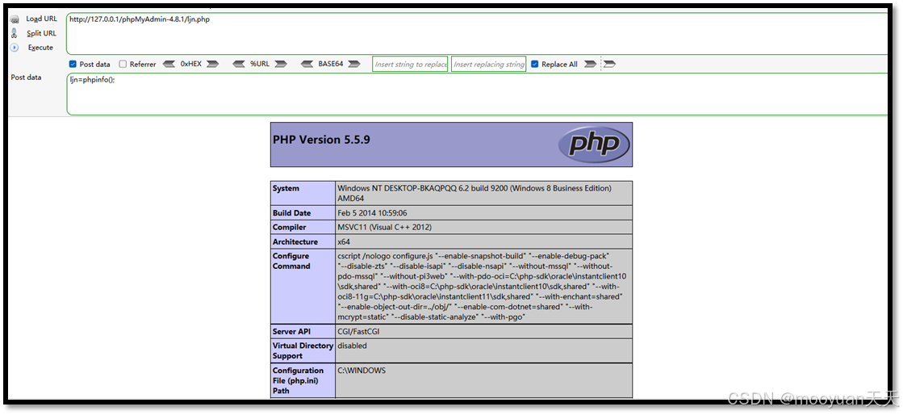Image resolution: width=903 pixels, height=415 pixels.
Task: Click the Feb 5 2014 10:59:06 value
Action: (372, 213)
